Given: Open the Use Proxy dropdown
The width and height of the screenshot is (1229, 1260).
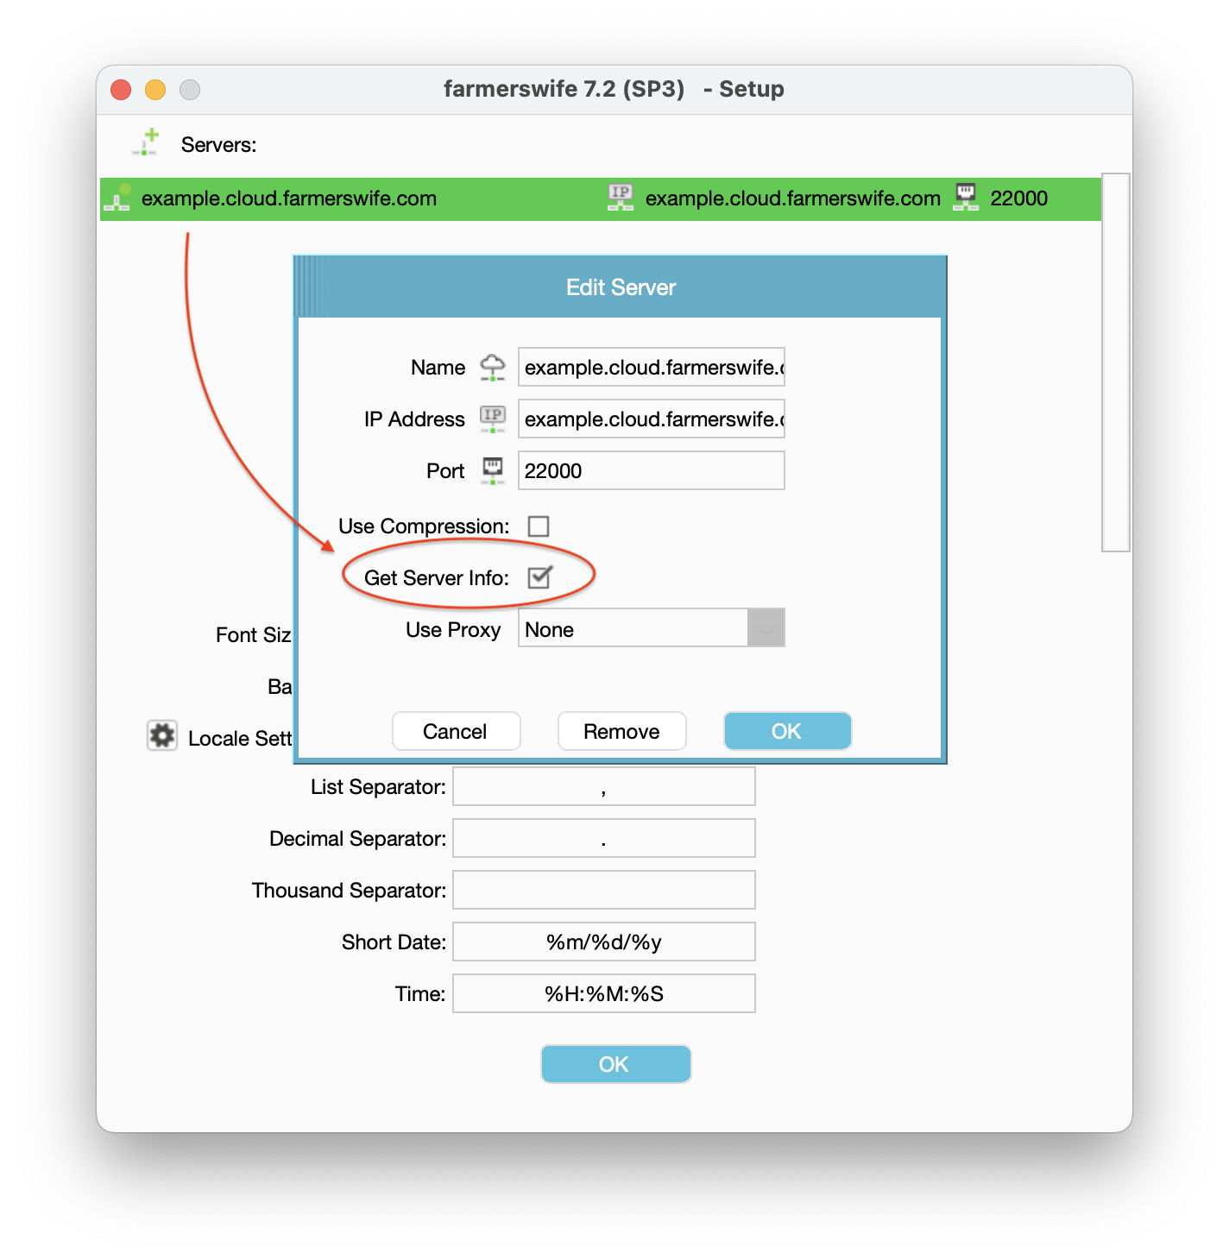Looking at the screenshot, I should tap(652, 628).
